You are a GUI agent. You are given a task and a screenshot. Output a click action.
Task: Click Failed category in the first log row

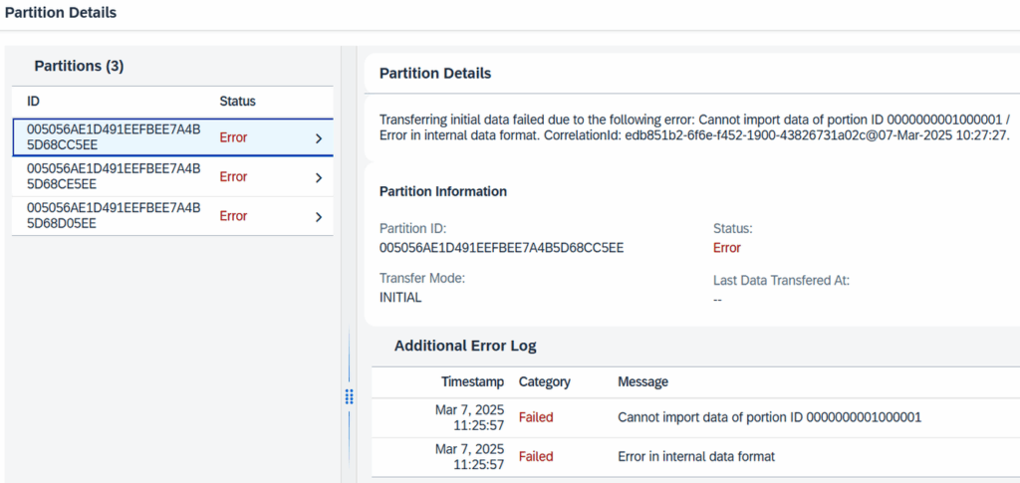pos(536,417)
